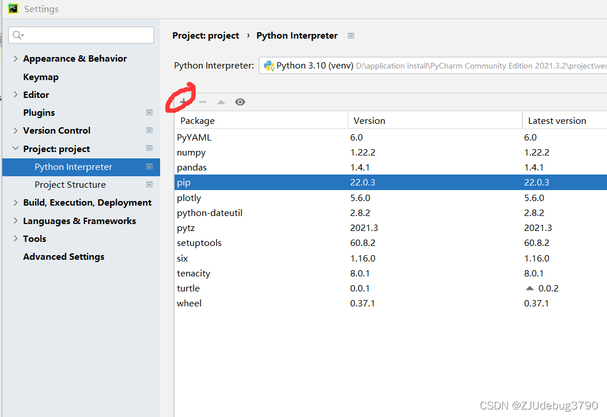This screenshot has height=417, width=607.
Task: Click wheel latest version 0.37.1
Action: point(536,304)
